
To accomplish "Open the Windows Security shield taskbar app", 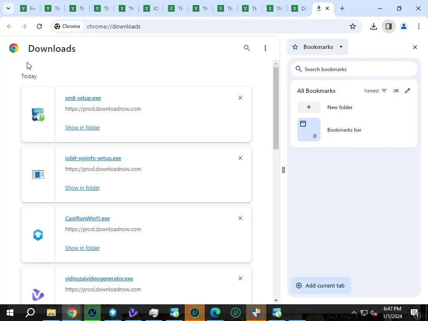I will (x=256, y=313).
